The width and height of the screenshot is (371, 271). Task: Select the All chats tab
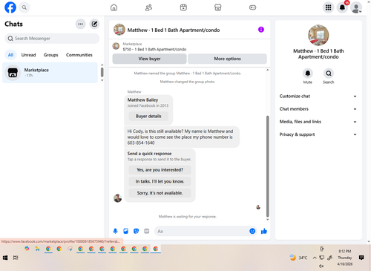click(x=10, y=55)
